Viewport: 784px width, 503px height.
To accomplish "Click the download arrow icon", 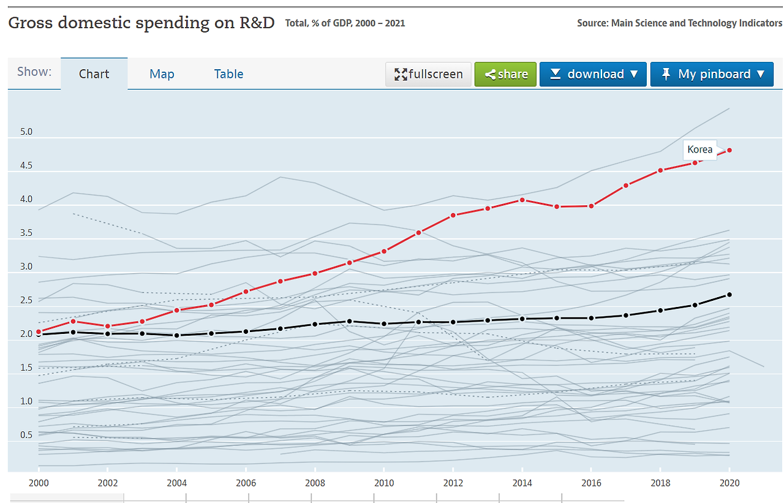I will (556, 74).
